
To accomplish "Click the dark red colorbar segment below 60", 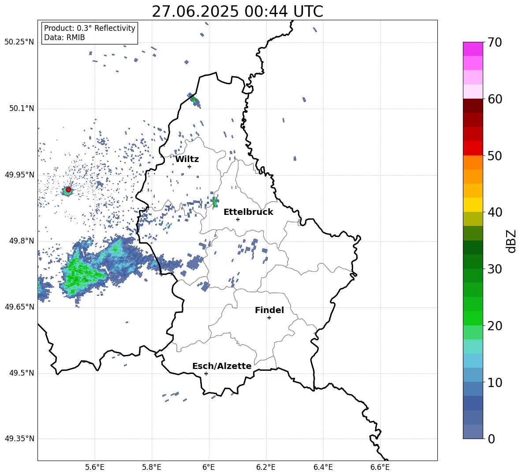I will click(473, 106).
